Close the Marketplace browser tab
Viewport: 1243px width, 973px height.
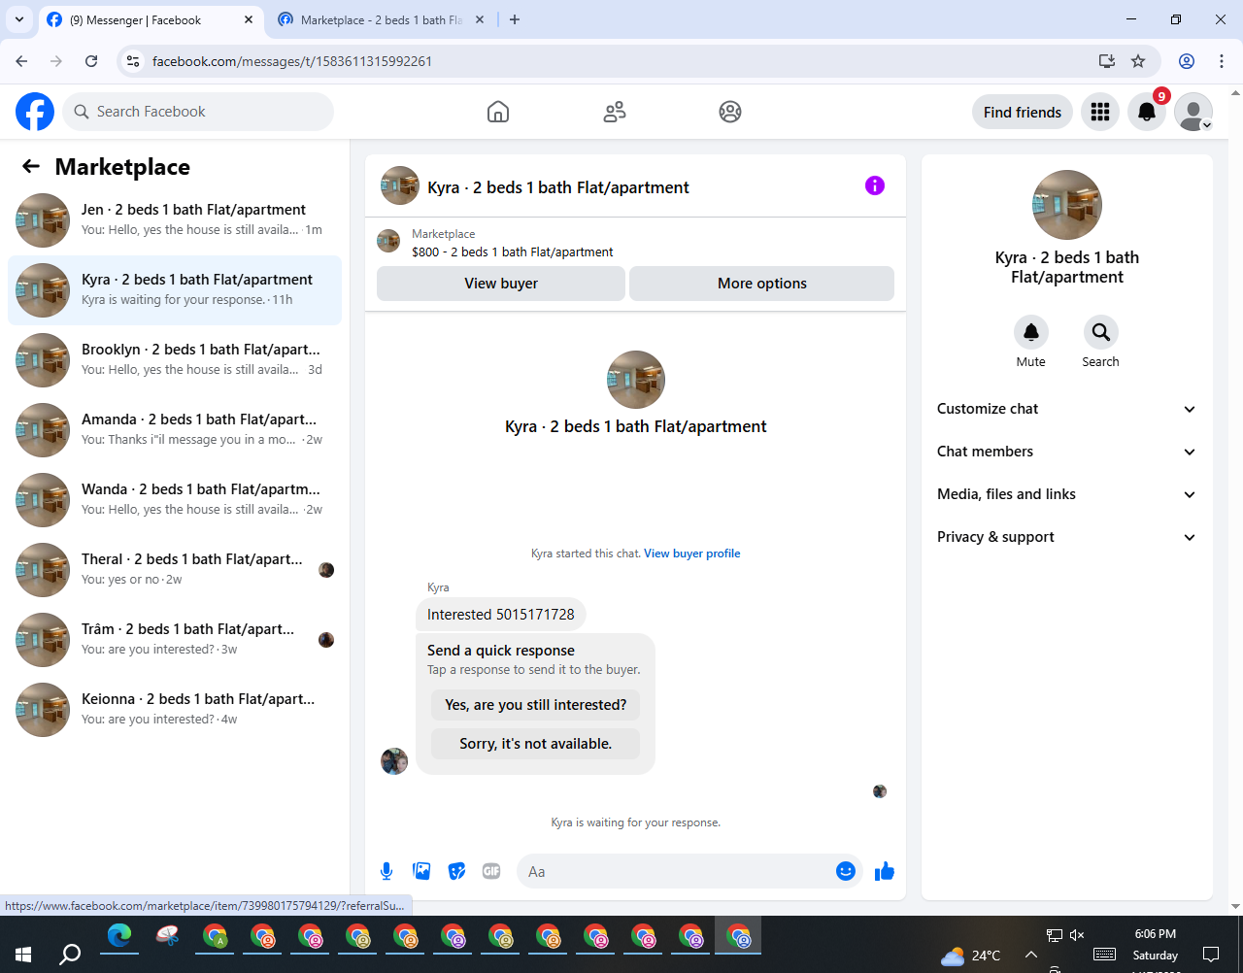coord(480,19)
